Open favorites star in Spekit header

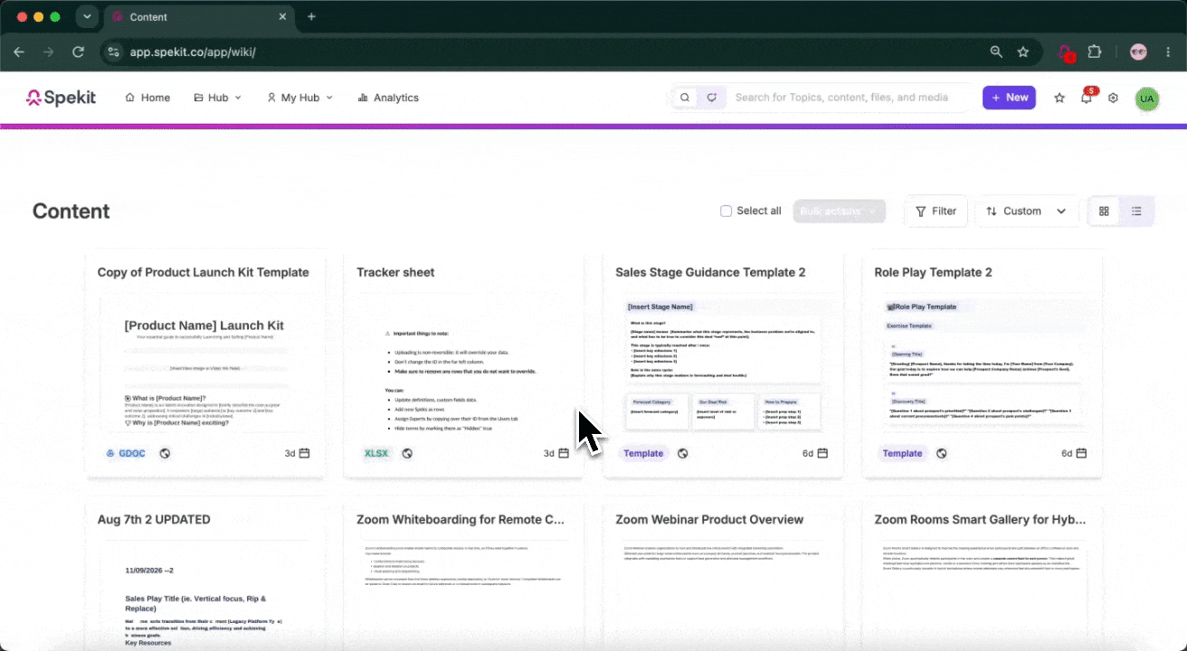[x=1059, y=98]
